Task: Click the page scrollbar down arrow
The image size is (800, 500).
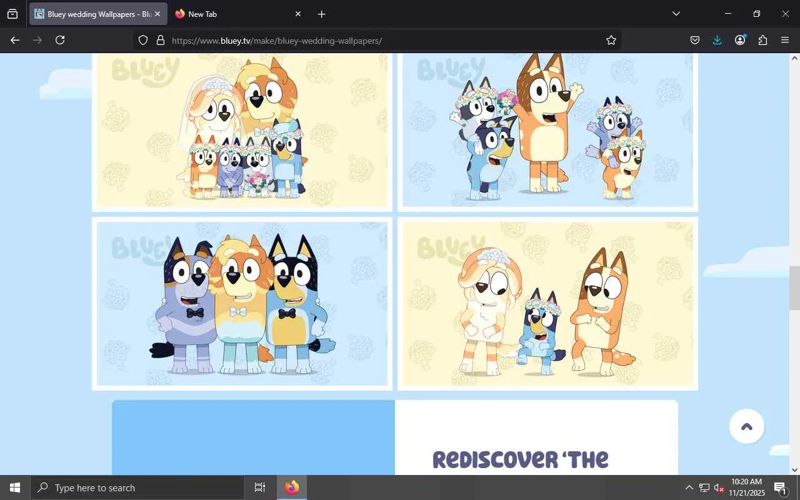Action: point(794,470)
